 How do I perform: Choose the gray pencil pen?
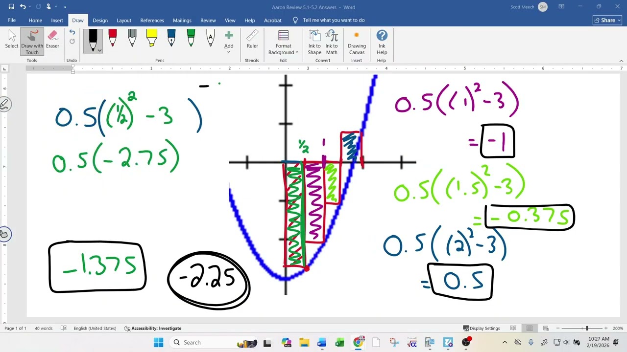click(x=132, y=39)
